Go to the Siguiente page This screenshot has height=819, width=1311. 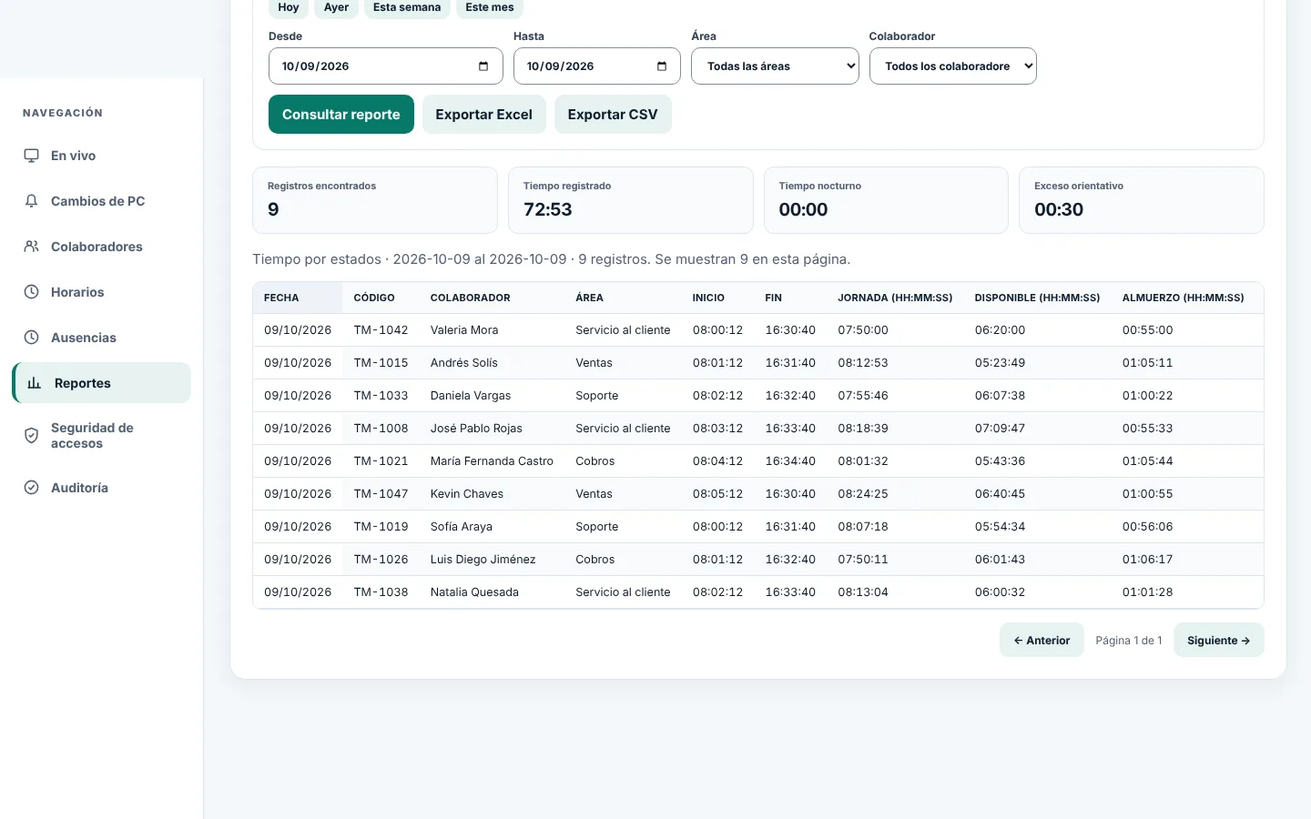[1219, 641]
